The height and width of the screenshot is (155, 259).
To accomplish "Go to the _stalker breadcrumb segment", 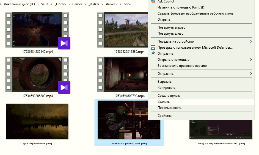I will [94, 4].
